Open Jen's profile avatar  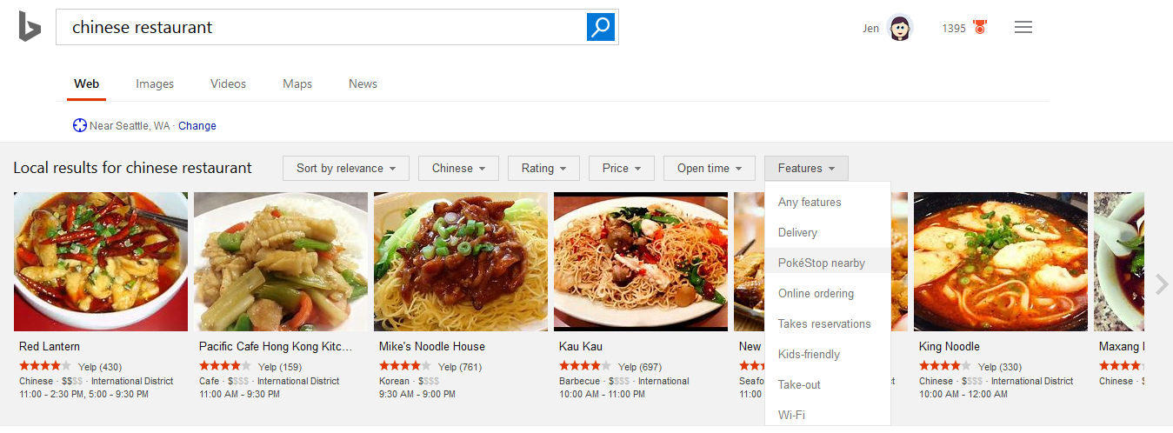pyautogui.click(x=900, y=28)
